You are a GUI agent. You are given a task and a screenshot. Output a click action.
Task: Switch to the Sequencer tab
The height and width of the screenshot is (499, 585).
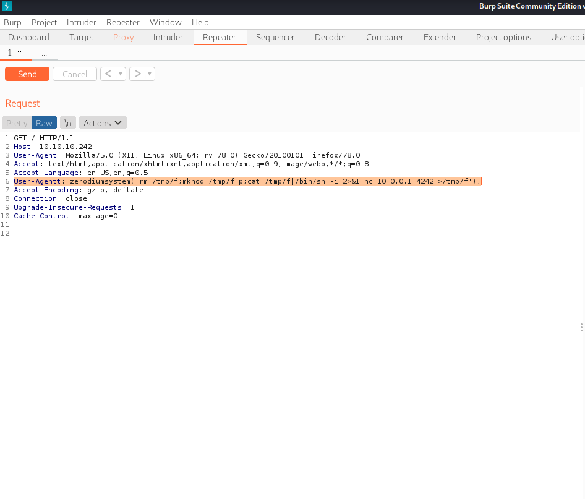click(x=275, y=37)
